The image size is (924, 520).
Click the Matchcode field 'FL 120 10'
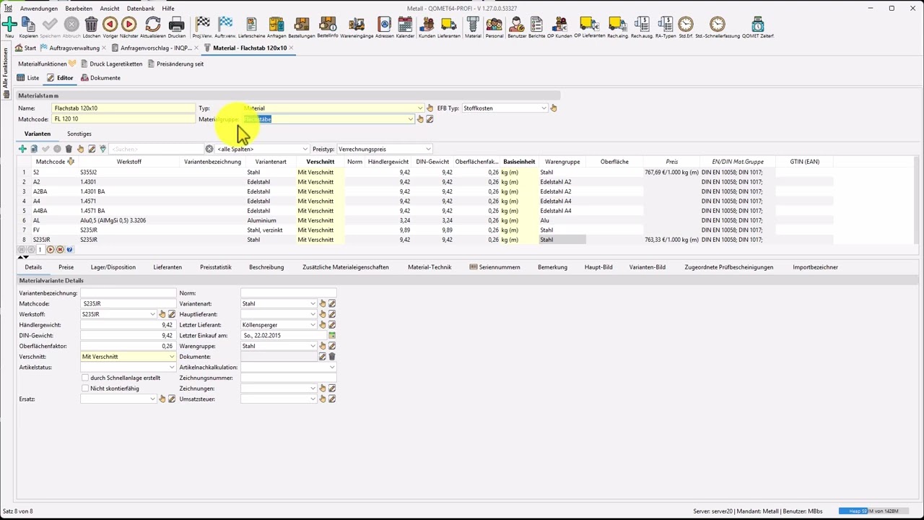point(123,119)
